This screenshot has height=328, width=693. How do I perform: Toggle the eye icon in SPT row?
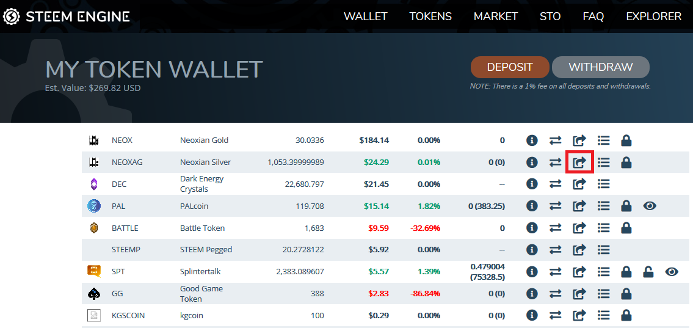[x=672, y=271]
